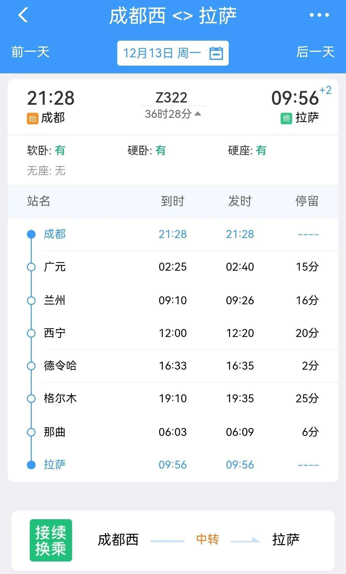
Task: Tap the back arrow icon
Action: click(x=23, y=15)
